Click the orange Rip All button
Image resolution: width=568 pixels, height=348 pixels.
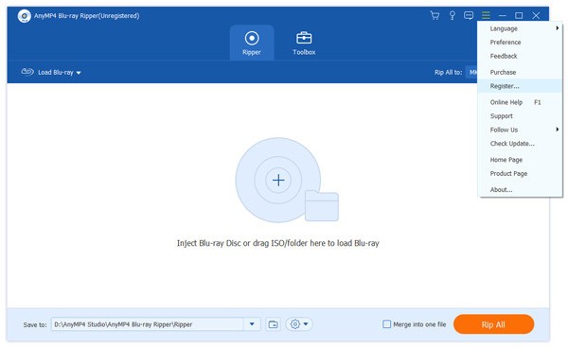[493, 324]
